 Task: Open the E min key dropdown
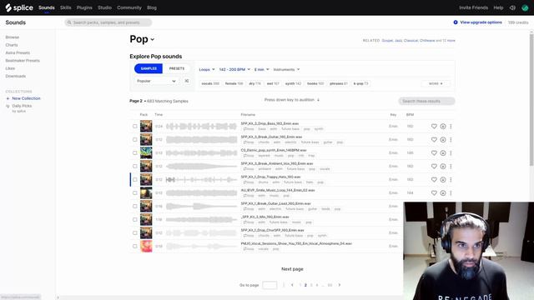[x=261, y=69]
